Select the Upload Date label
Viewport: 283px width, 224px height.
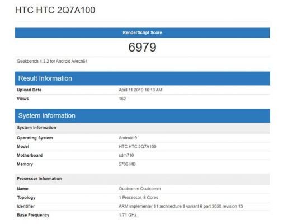(x=29, y=90)
